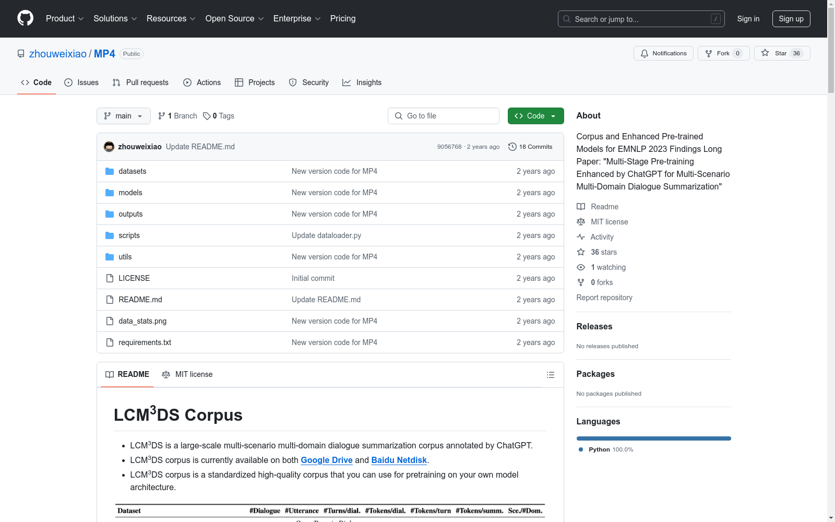View the 1 watching link
The height and width of the screenshot is (522, 835).
[x=601, y=267]
